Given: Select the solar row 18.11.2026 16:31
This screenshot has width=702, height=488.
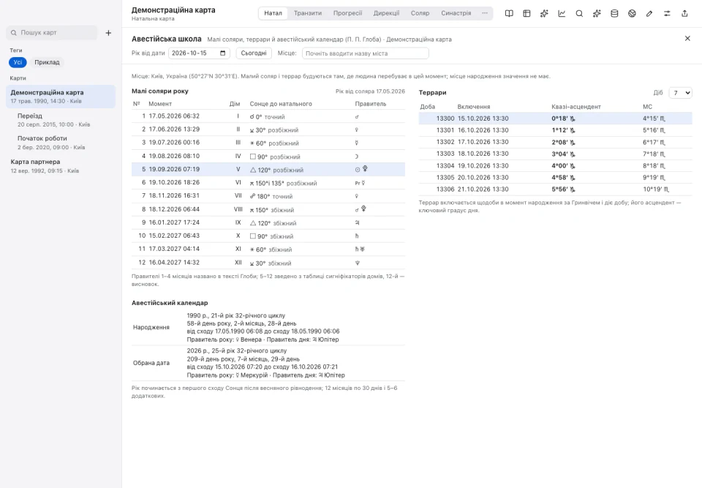Looking at the screenshot, I should [x=268, y=196].
